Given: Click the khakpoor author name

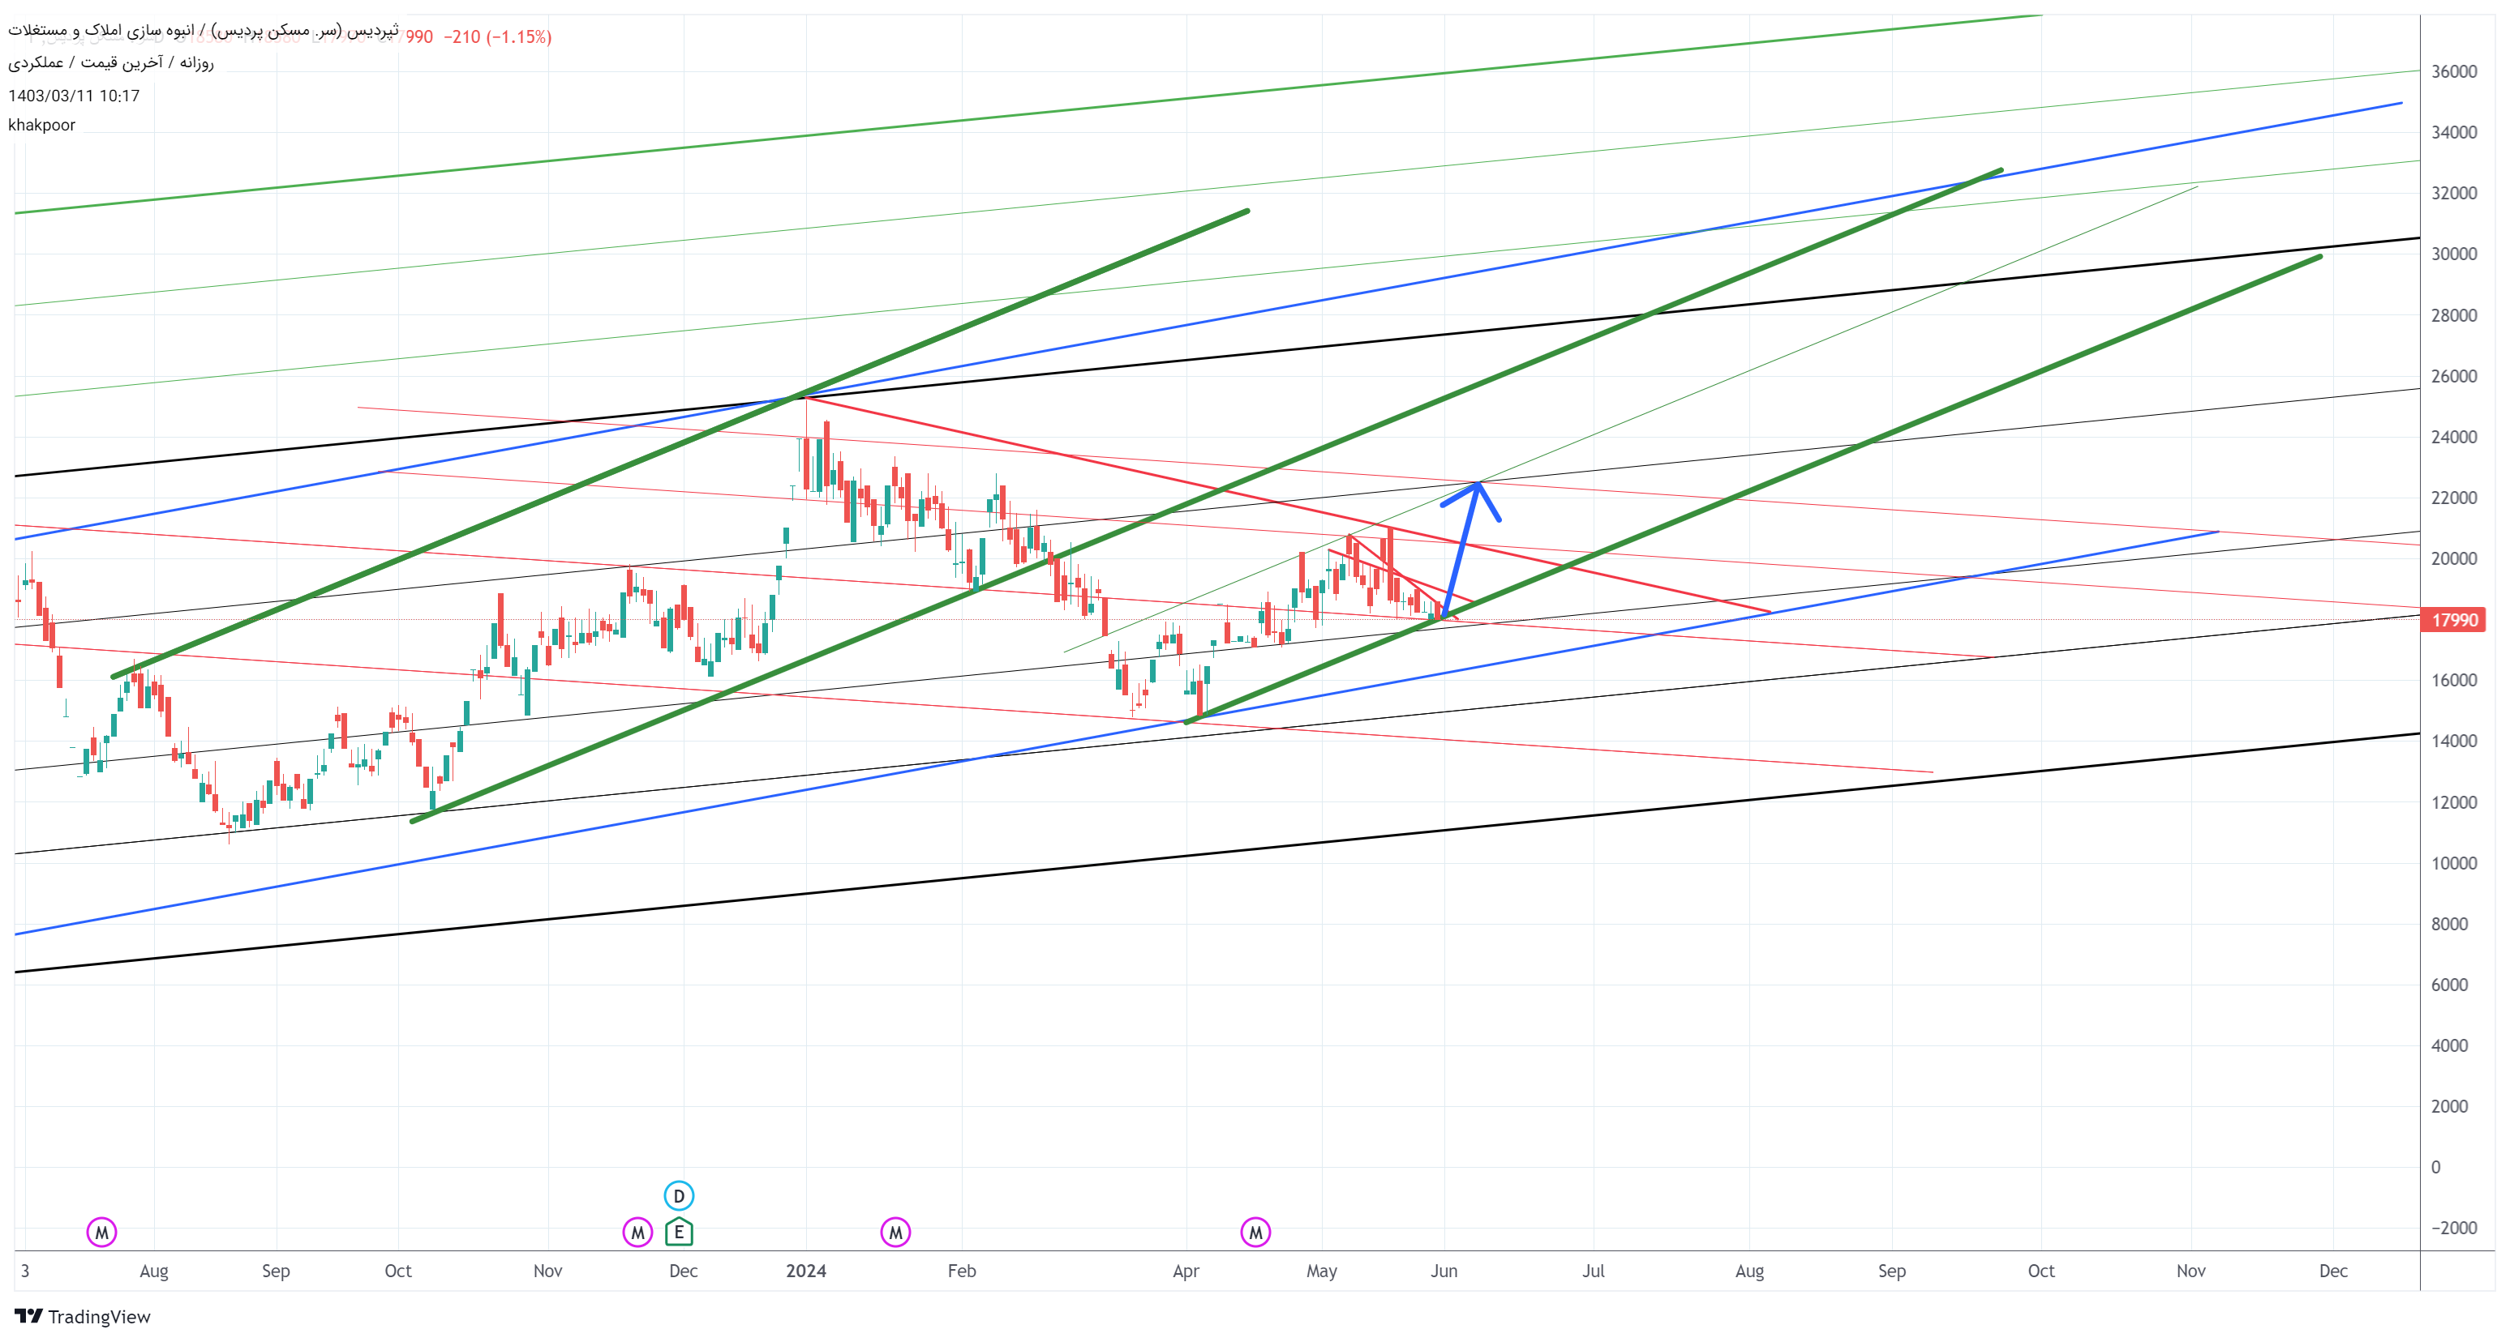Looking at the screenshot, I should [42, 125].
